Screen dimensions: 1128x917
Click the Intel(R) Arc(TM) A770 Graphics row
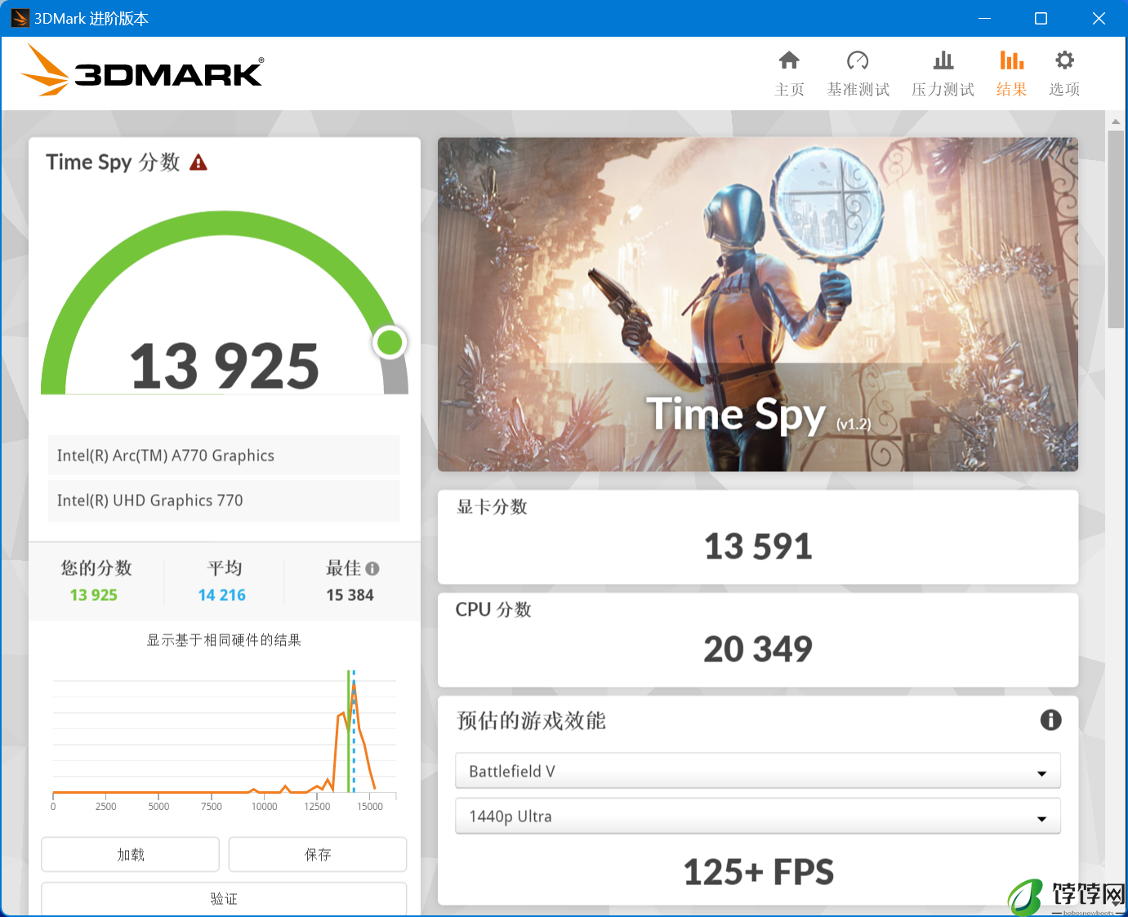224,456
